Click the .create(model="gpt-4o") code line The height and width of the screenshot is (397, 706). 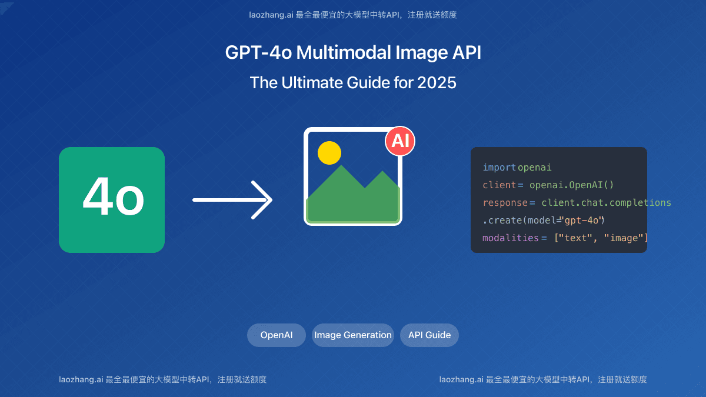coord(544,221)
